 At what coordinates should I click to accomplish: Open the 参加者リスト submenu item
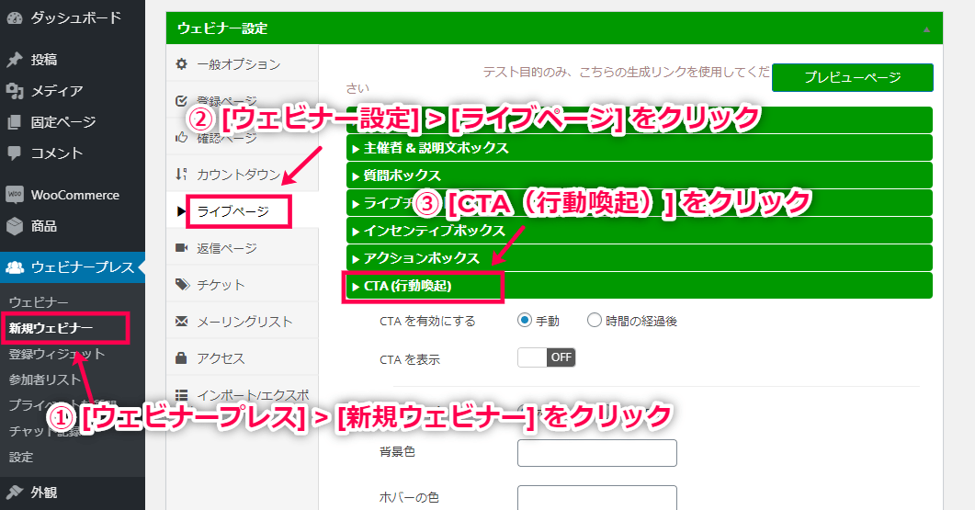(x=45, y=380)
